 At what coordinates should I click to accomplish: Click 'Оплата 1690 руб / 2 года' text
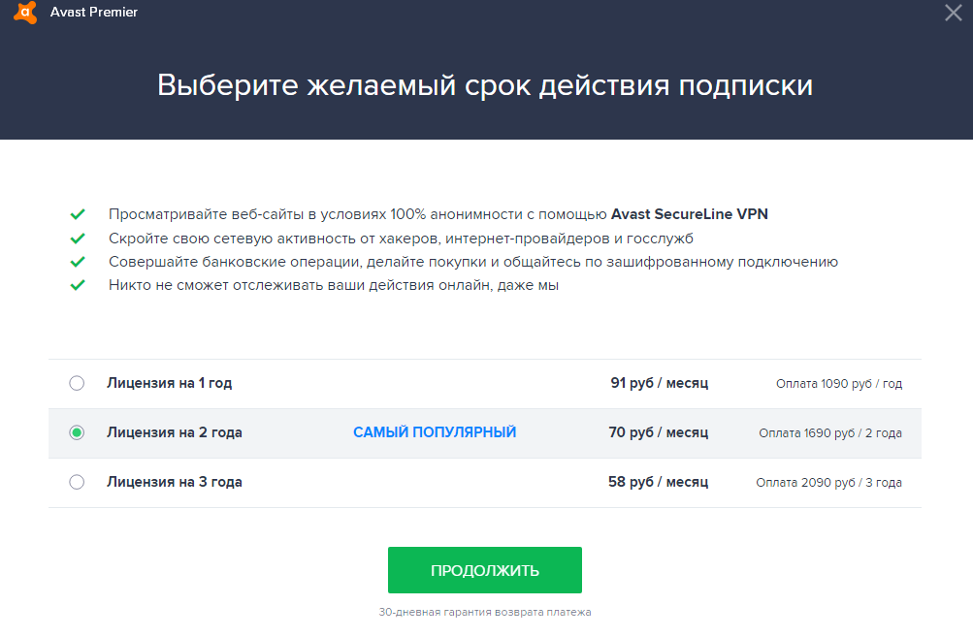point(830,433)
